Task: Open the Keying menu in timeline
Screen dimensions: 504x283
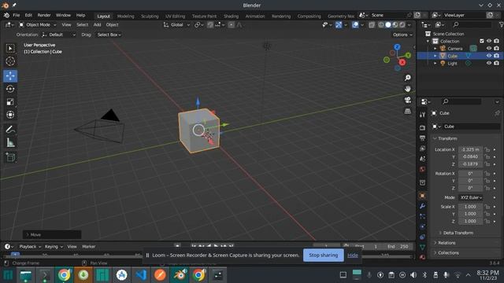Action: click(x=54, y=246)
